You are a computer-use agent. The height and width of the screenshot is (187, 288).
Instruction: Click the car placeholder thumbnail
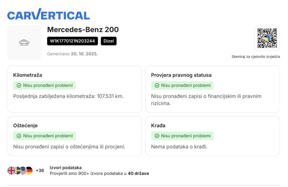coord(24,42)
